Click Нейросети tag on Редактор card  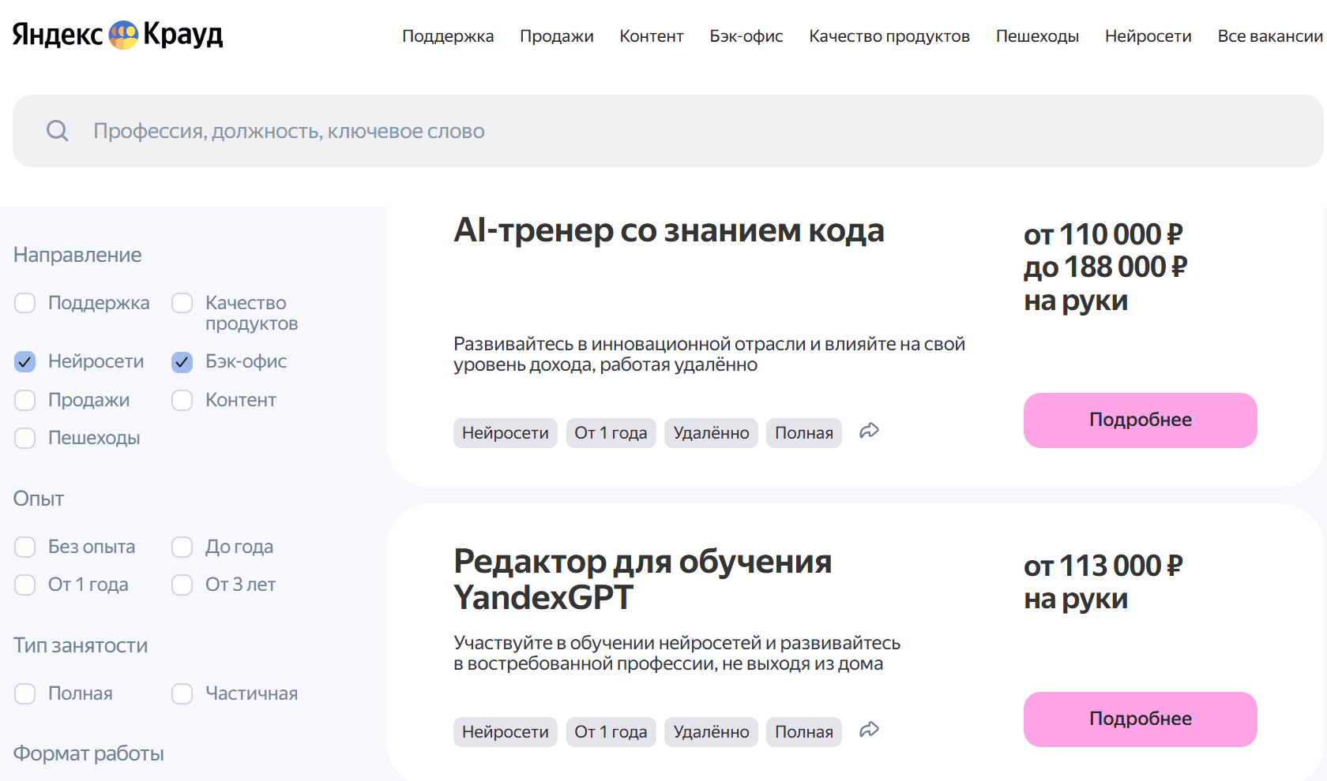[x=506, y=732]
